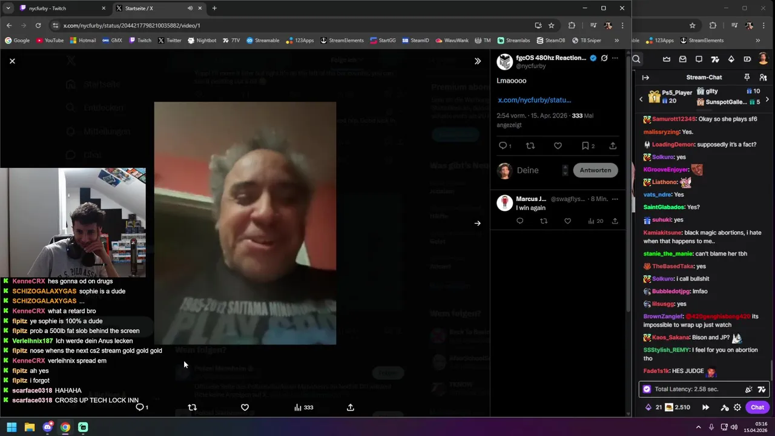Open the emote picker party icon

tap(749, 389)
